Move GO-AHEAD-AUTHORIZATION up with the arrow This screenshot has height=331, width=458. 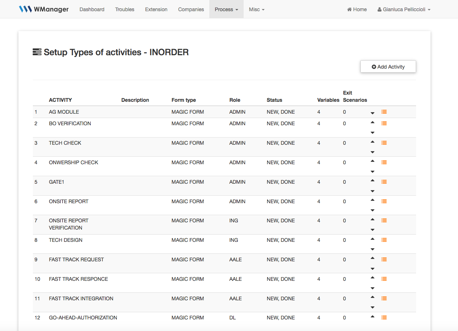372,317
